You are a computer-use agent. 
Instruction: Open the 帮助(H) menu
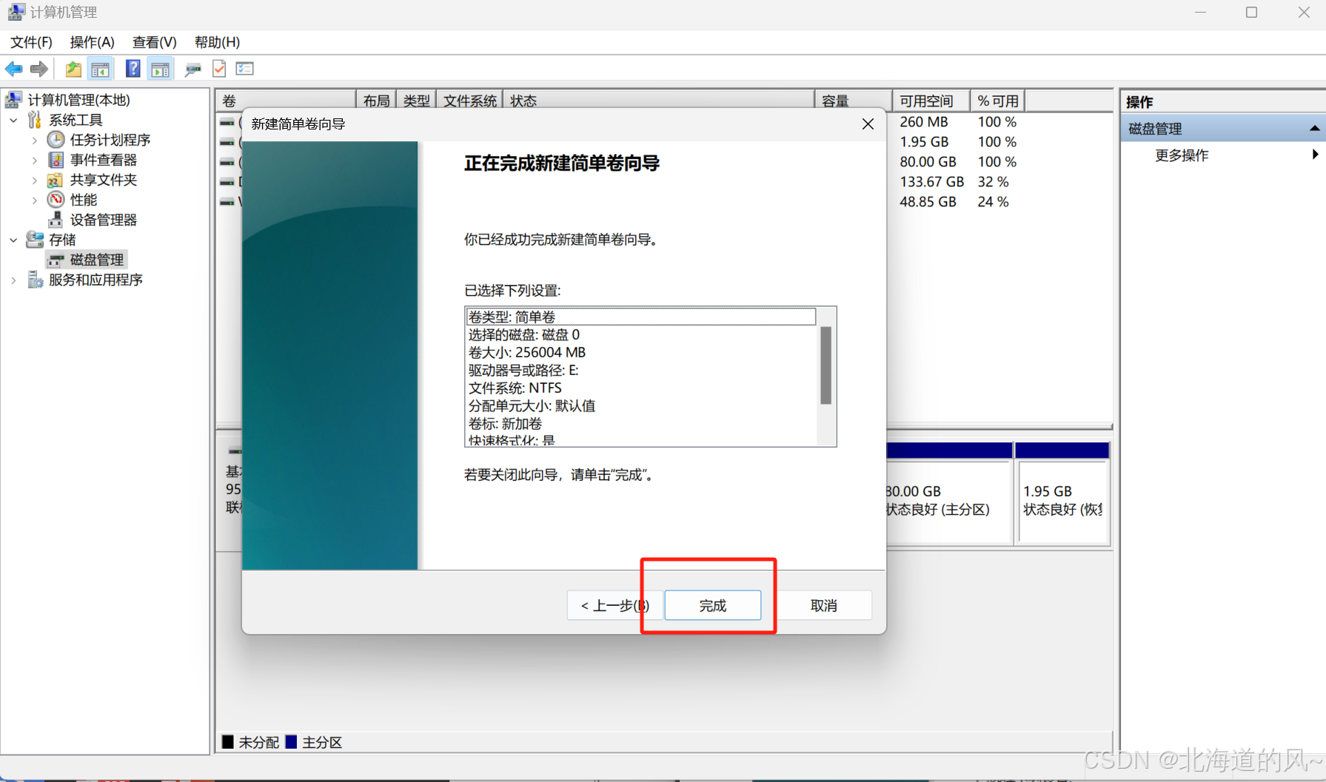pos(217,42)
